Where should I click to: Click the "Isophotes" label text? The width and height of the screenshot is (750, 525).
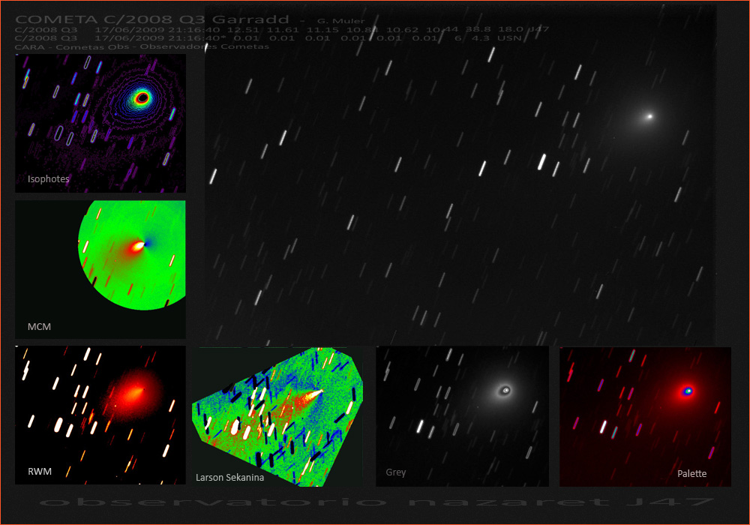[x=48, y=178]
